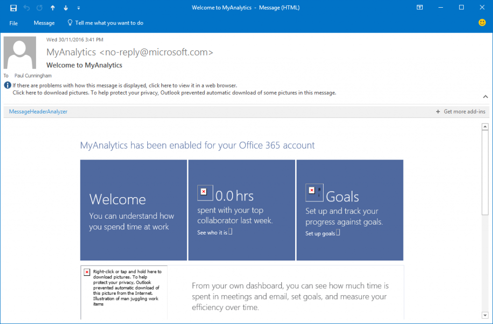Image resolution: width=493 pixels, height=324 pixels.
Task: Collapse the message header with the chevron
Action: pos(486,96)
